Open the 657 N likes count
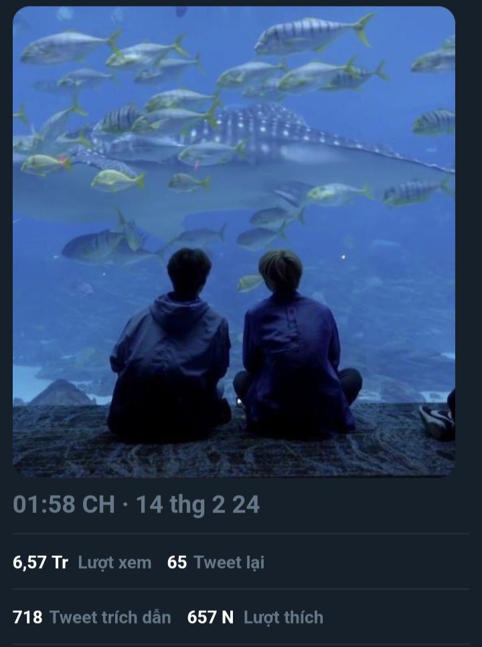This screenshot has width=482, height=647. click(x=210, y=618)
